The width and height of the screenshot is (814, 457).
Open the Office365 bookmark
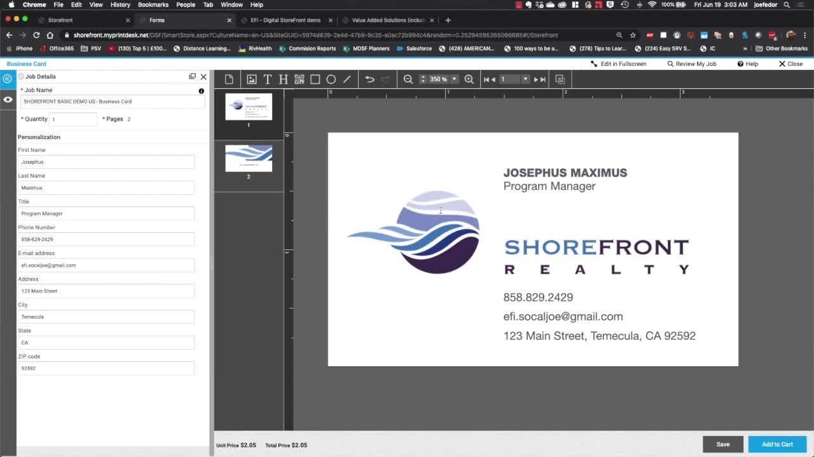click(x=57, y=49)
